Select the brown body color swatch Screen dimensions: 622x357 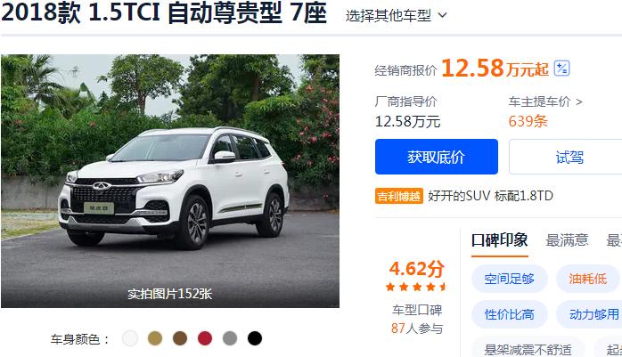180,338
